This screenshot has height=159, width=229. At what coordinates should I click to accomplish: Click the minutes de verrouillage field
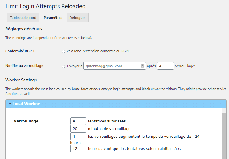coord(78,129)
